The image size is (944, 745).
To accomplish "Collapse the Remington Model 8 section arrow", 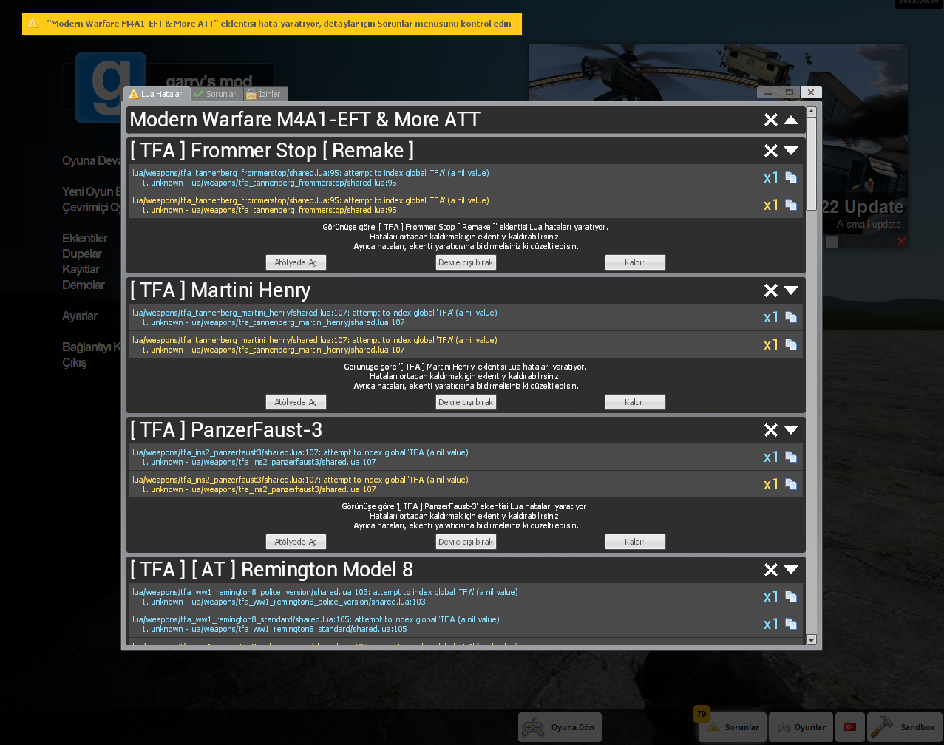I will [x=791, y=570].
